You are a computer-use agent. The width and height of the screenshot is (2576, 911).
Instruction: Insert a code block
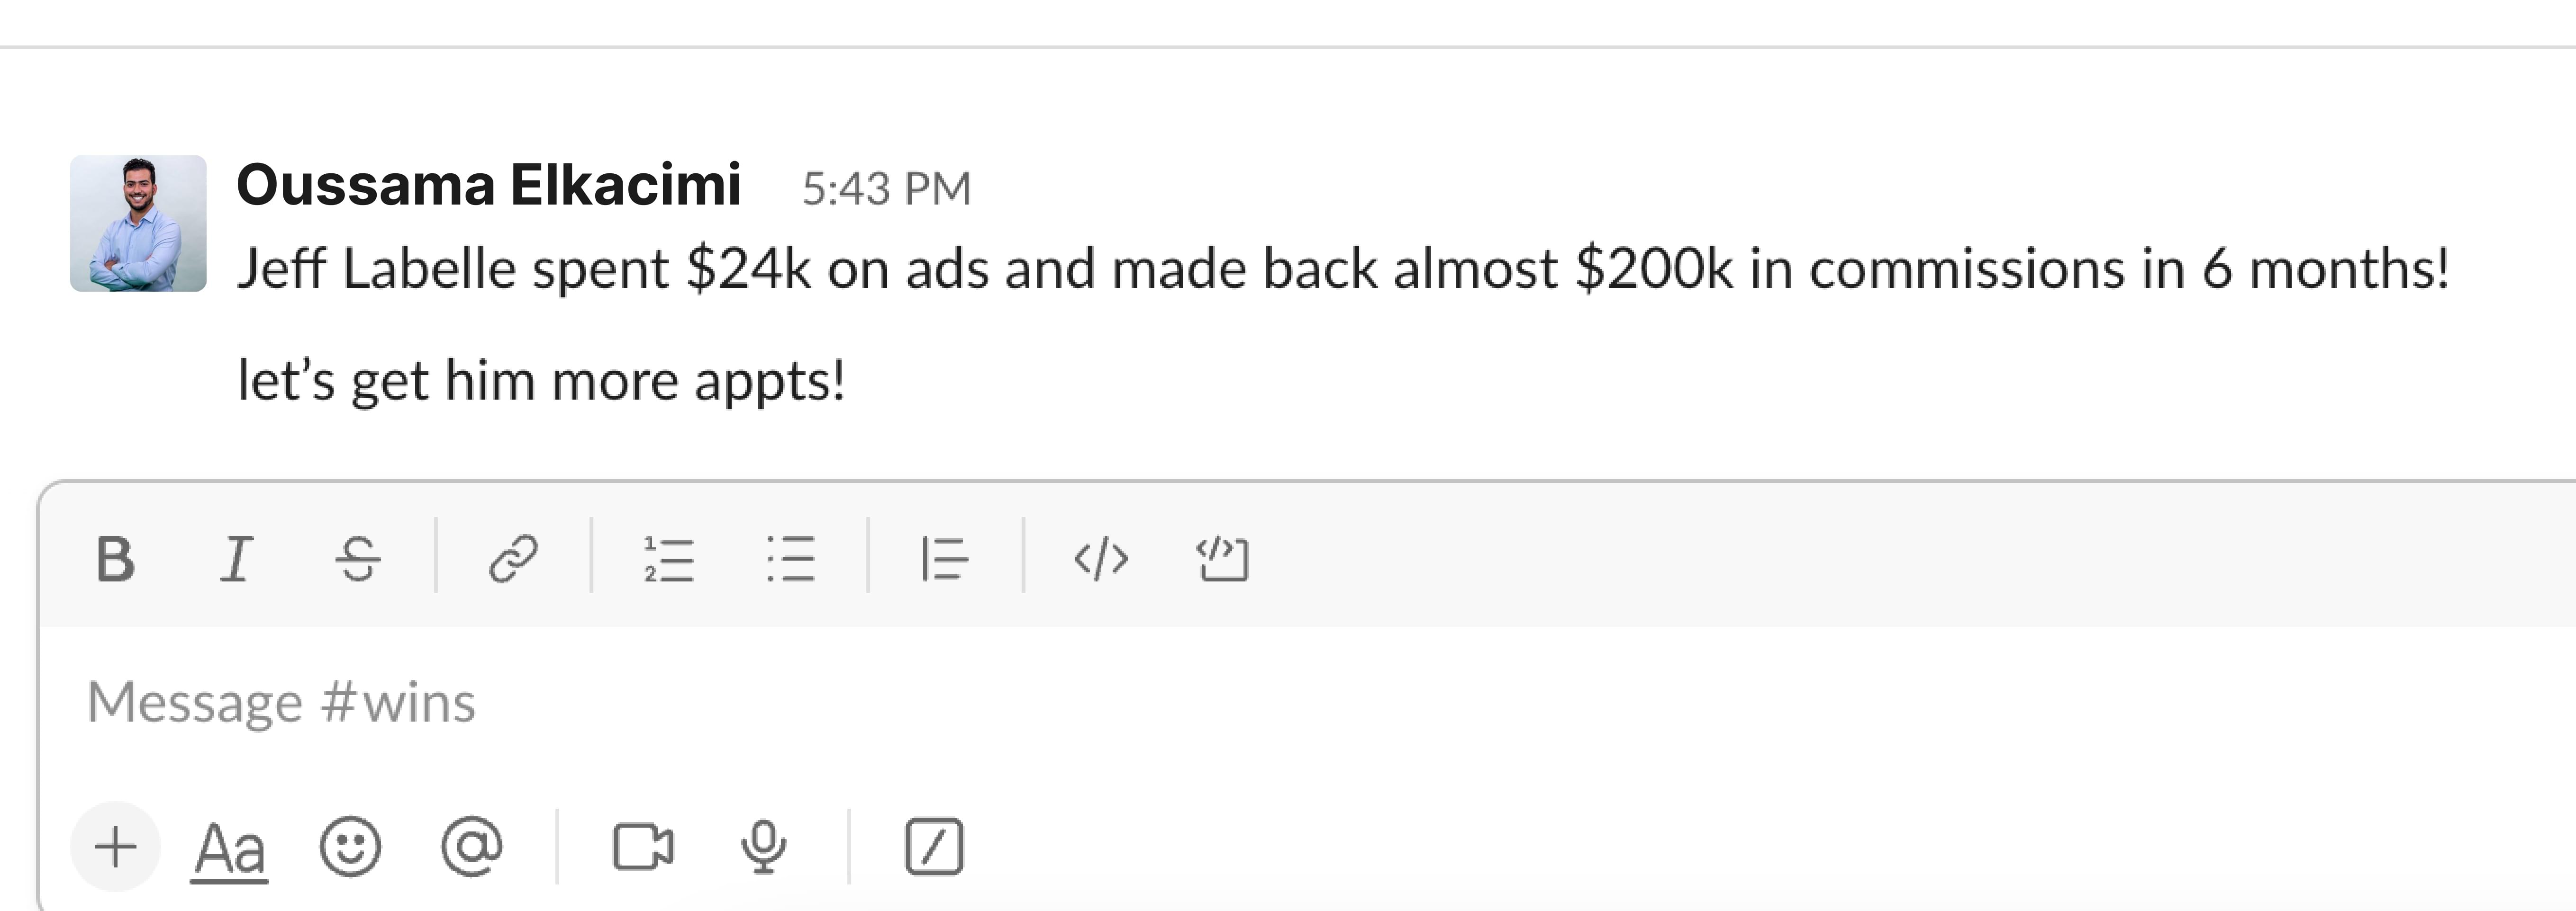coord(1222,557)
